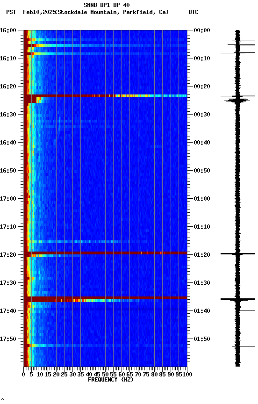
Task: Click the 'FREQUENCY (HZ)' axis title
Action: (x=111, y=380)
